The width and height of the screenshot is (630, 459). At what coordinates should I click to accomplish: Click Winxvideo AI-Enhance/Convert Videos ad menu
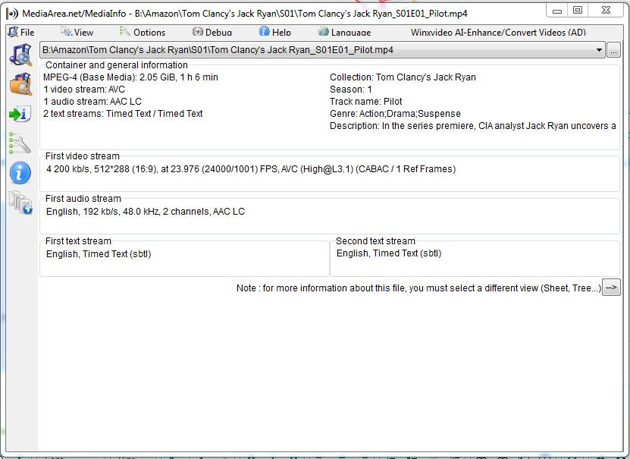point(498,32)
